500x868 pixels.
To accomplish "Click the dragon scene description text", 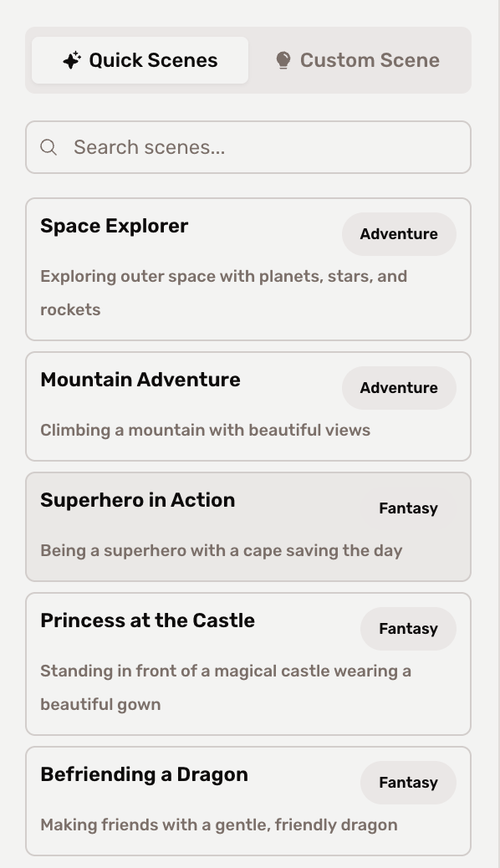I will [x=217, y=825].
